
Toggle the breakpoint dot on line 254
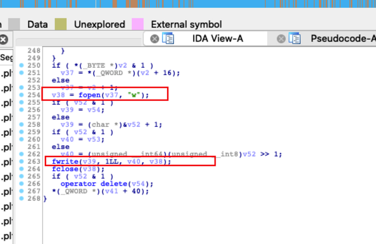[x=21, y=95]
